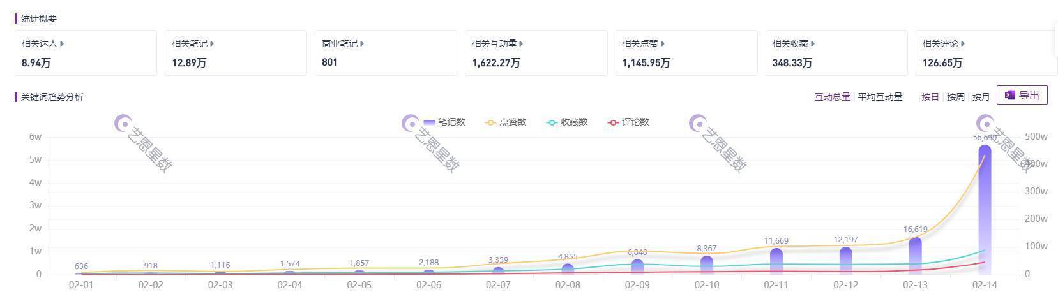The image size is (1058, 299).
Task: Click the arrow next to 相关收藏
Action: [x=812, y=43]
